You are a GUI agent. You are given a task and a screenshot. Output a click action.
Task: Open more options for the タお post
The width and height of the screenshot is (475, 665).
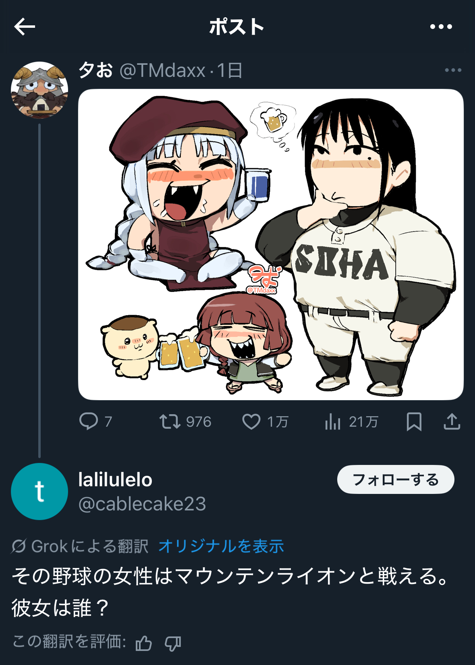(x=453, y=70)
